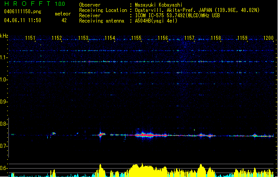Click the 1.0 kHz axis label

click(4, 80)
